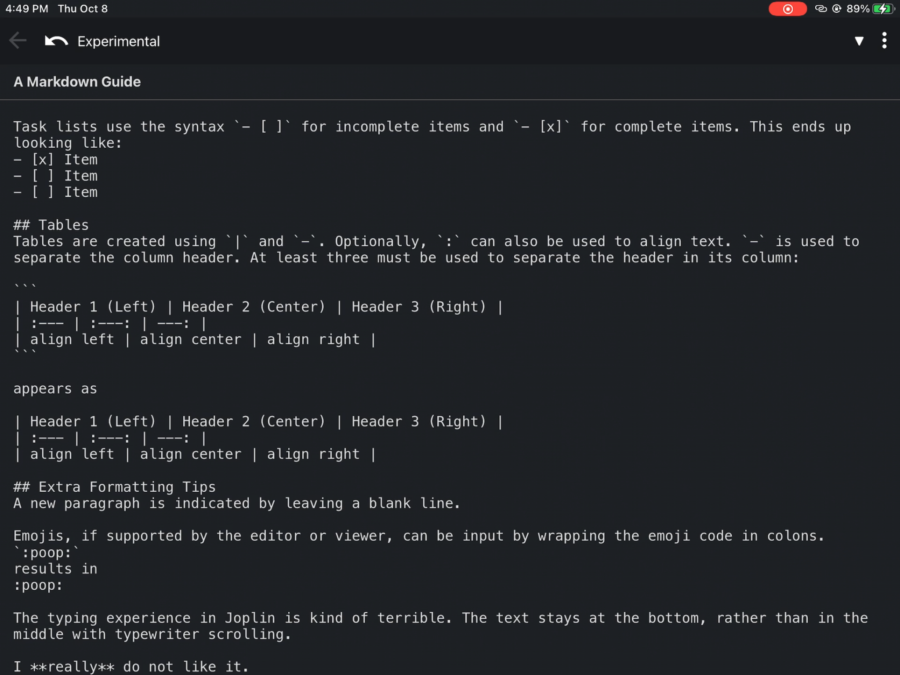Place cursor in the **really** bold text
This screenshot has height=675, width=900.
(x=73, y=667)
